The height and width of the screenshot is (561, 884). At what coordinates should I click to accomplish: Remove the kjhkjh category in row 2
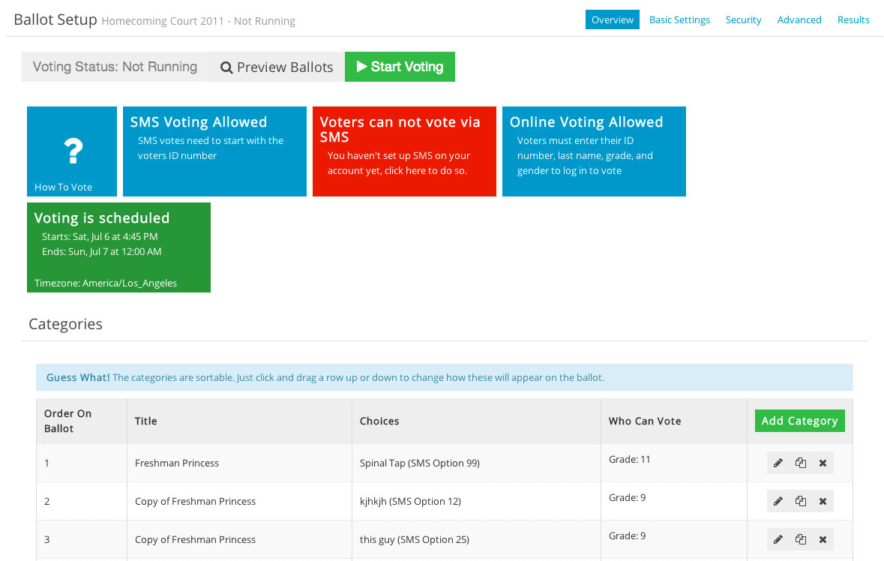[823, 501]
